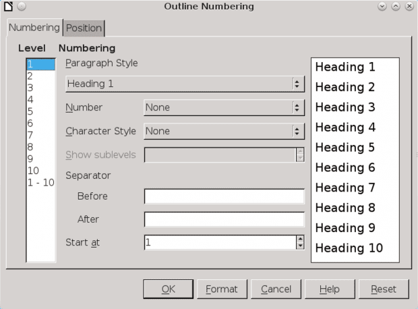
Task: Decrease the Start at value with the down arrow
Action: pyautogui.click(x=300, y=246)
